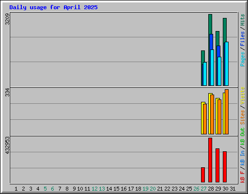Image resolution: width=248 pixels, height=194 pixels.
Task: Click the 'Hits' legend label
Action: (x=243, y=20)
